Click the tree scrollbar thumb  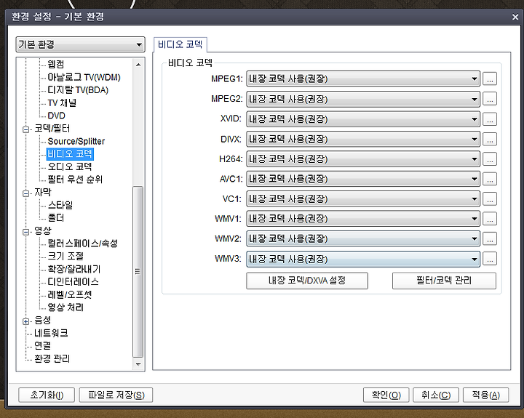[138, 271]
